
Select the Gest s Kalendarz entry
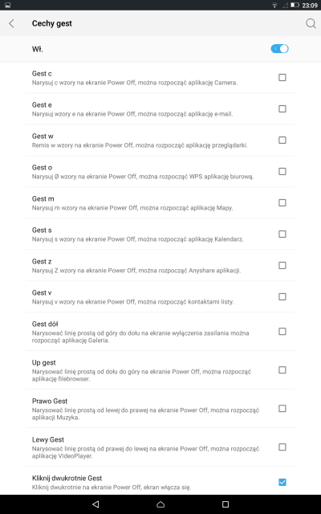160,234
